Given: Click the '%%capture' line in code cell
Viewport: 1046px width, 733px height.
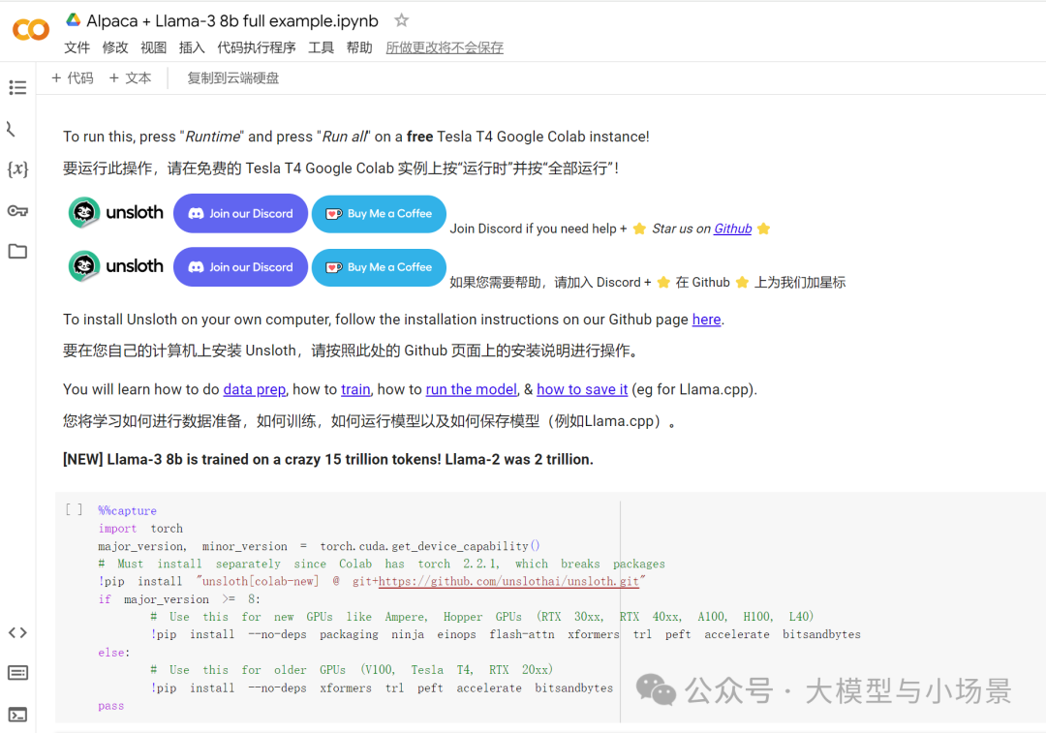Looking at the screenshot, I should [x=128, y=511].
